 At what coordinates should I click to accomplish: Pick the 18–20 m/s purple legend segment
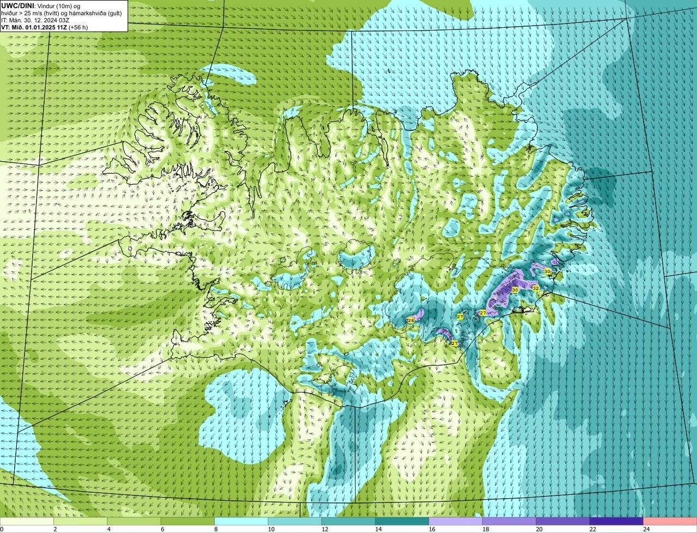(x=510, y=521)
